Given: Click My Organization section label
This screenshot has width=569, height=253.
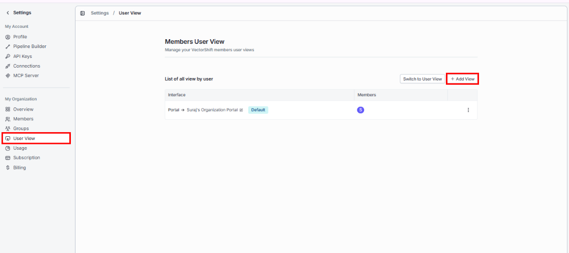Looking at the screenshot, I should [x=21, y=99].
